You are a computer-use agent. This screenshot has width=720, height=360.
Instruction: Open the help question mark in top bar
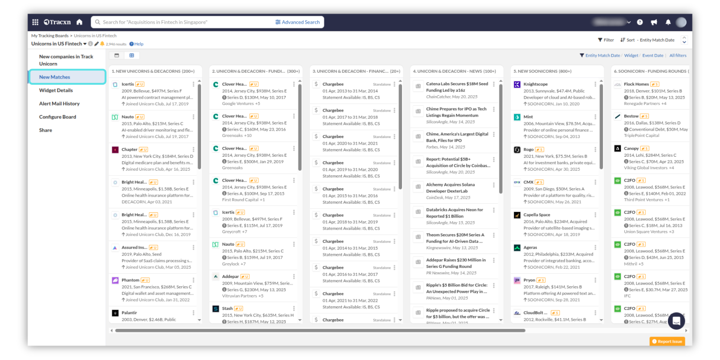(x=640, y=22)
